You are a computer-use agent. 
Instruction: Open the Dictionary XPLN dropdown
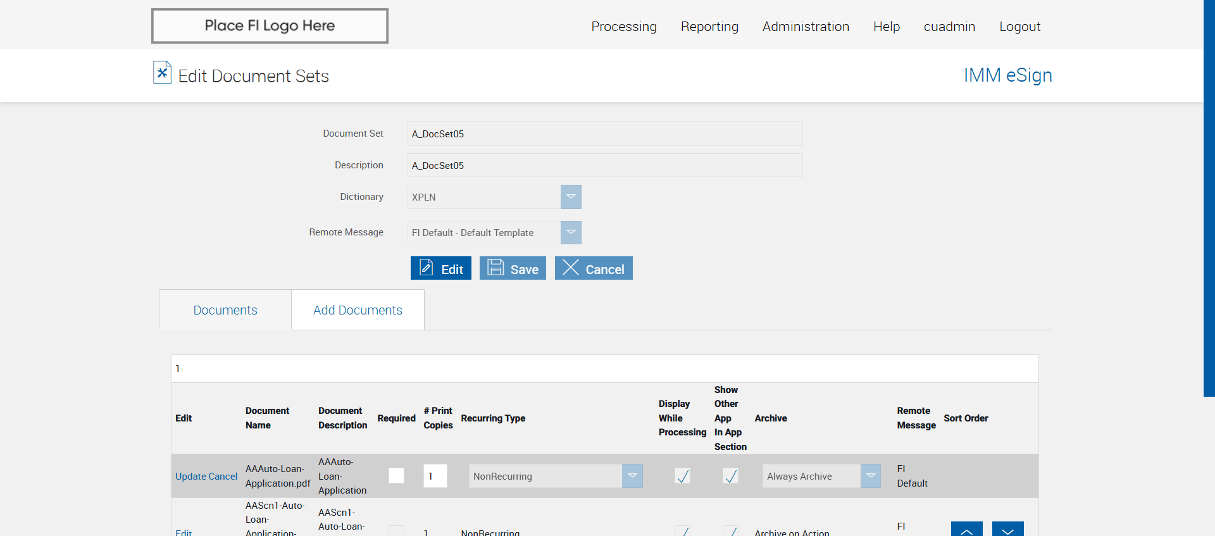click(x=570, y=197)
